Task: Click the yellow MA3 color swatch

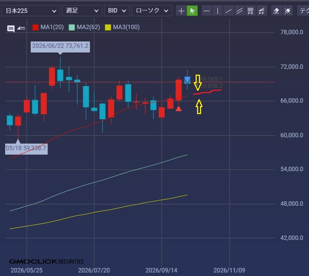Action: (108, 27)
